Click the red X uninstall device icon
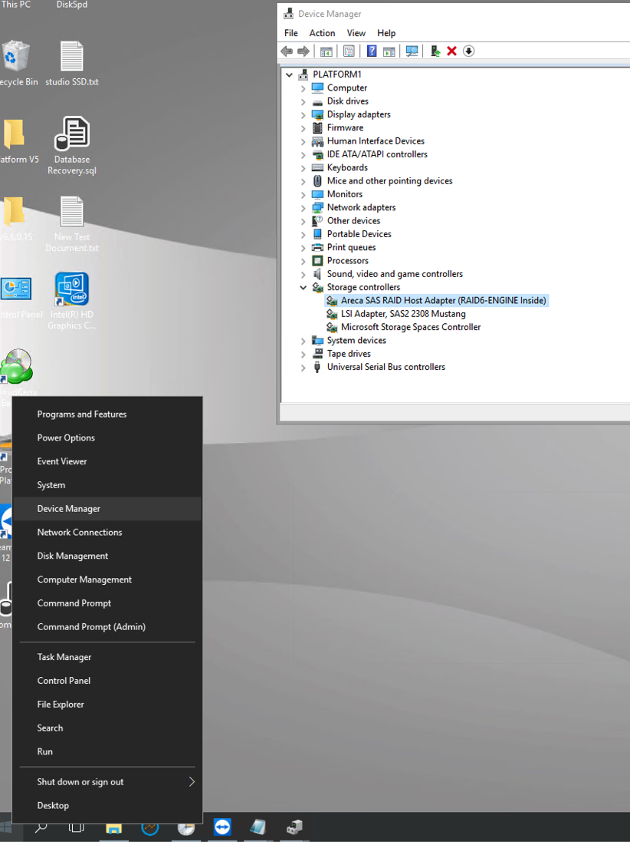Viewport: 630px width, 842px height. pos(452,51)
